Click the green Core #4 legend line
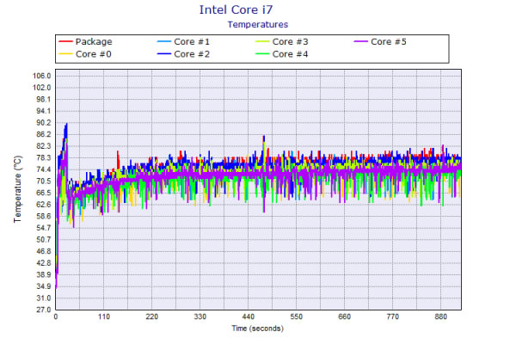This screenshot has width=516, height=344. [262, 54]
